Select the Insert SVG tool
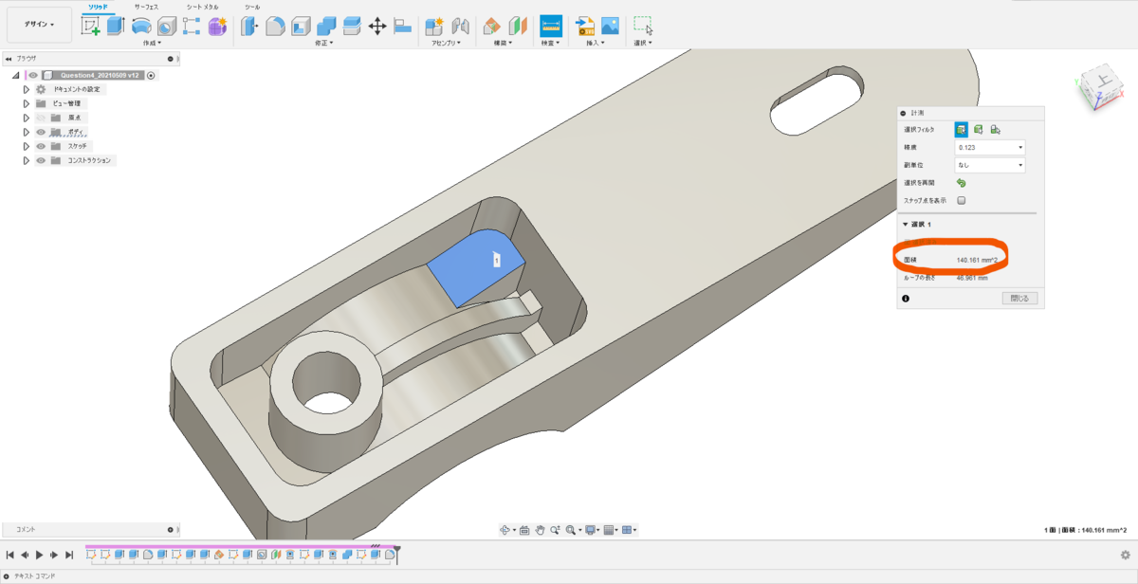 [x=585, y=27]
